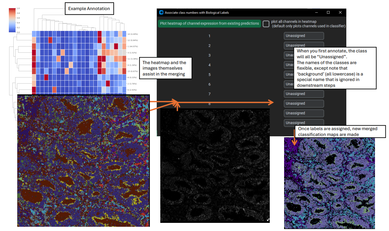Screen dimensions: 389x231
Task: Enable plot all channels in heatmap checkbox
Action: point(266,24)
